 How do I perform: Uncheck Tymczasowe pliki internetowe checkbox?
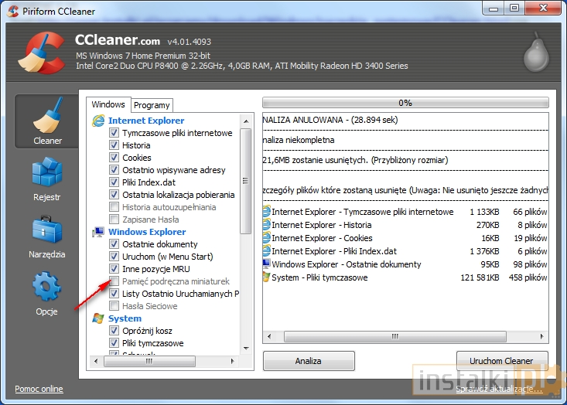114,133
